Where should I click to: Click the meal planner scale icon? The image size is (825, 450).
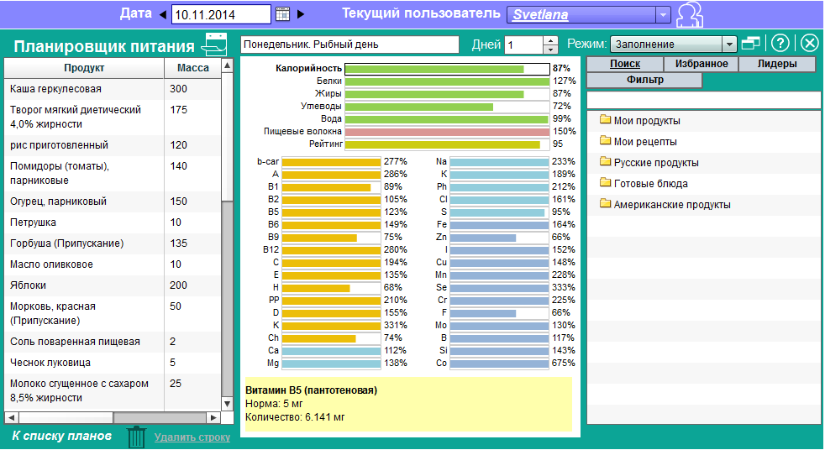click(x=215, y=45)
